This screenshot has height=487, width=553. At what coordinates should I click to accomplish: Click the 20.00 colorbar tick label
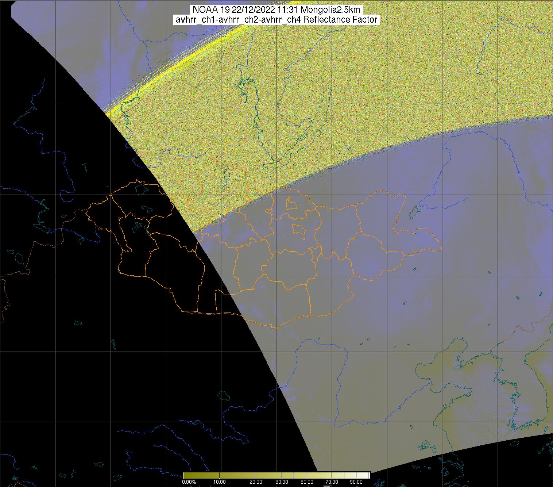(x=256, y=482)
